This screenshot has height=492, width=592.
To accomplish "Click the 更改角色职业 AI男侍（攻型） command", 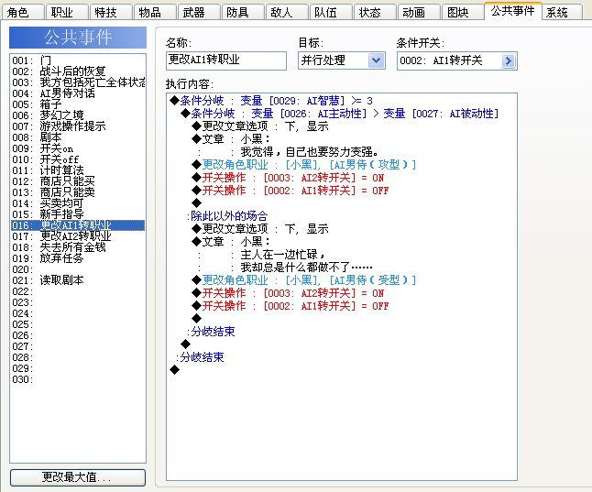I will (304, 165).
